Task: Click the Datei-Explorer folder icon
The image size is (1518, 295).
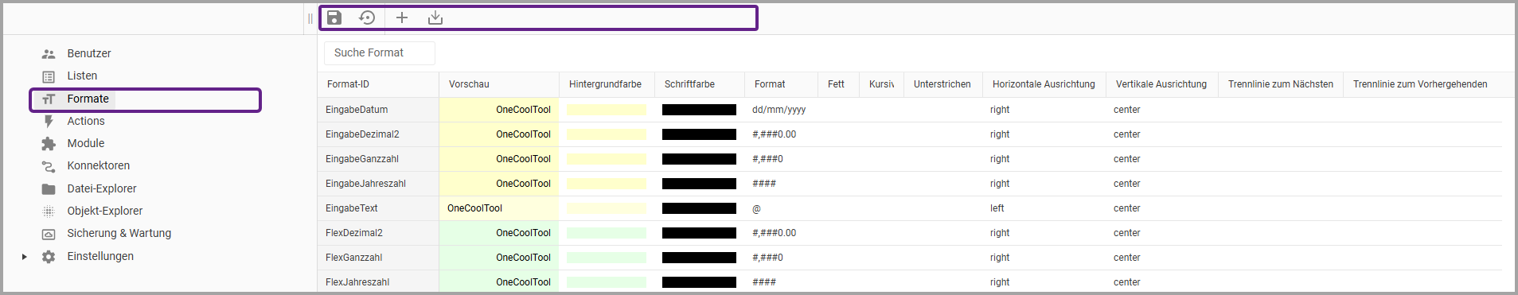Action: tap(49, 189)
